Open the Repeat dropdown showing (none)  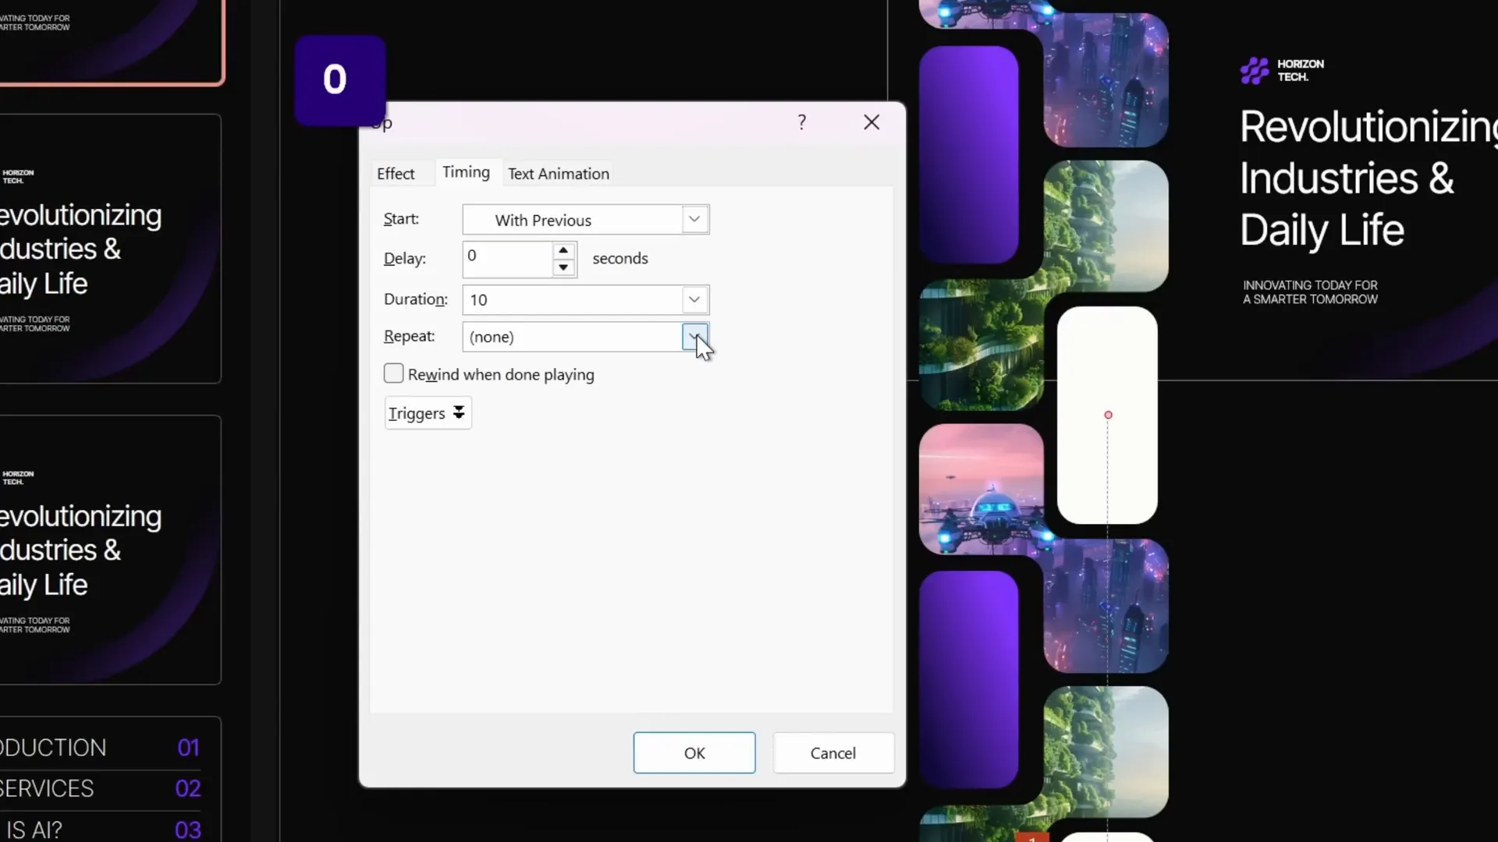click(x=694, y=337)
